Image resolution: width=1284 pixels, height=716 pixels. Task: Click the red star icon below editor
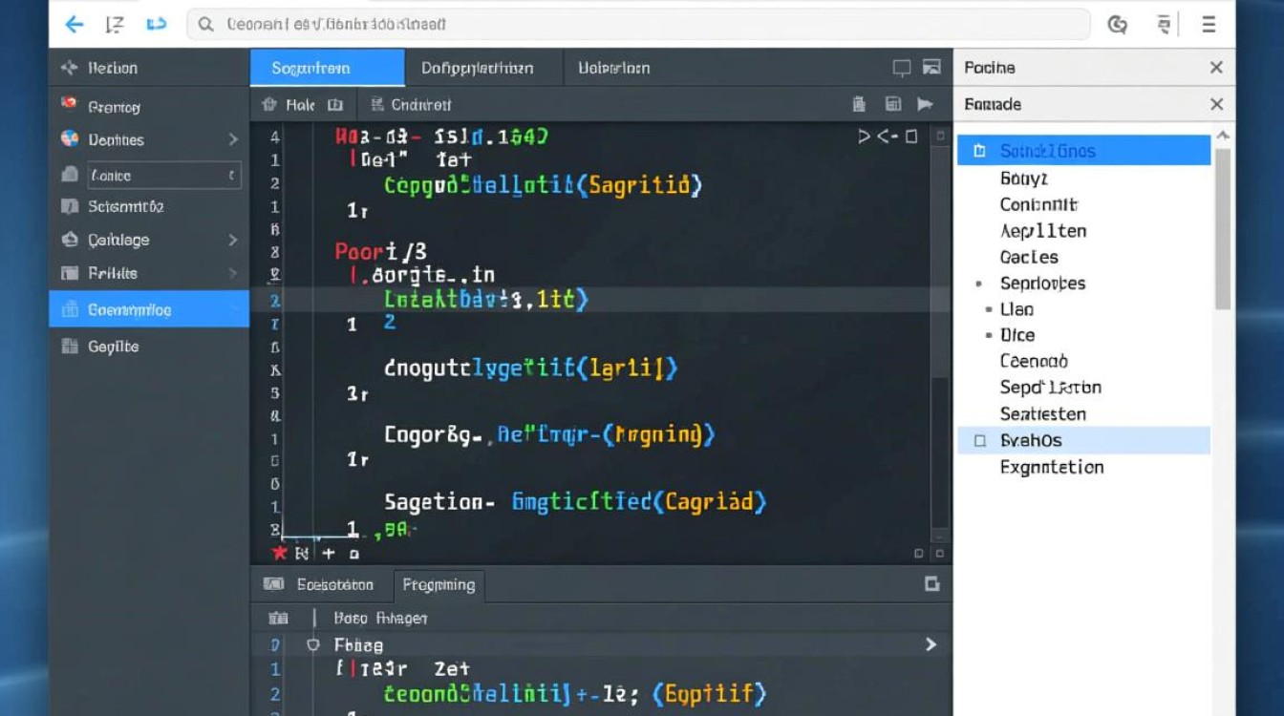click(x=279, y=553)
